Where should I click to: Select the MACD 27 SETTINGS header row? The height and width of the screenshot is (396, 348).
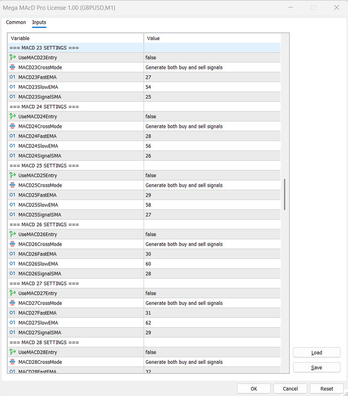coord(144,283)
